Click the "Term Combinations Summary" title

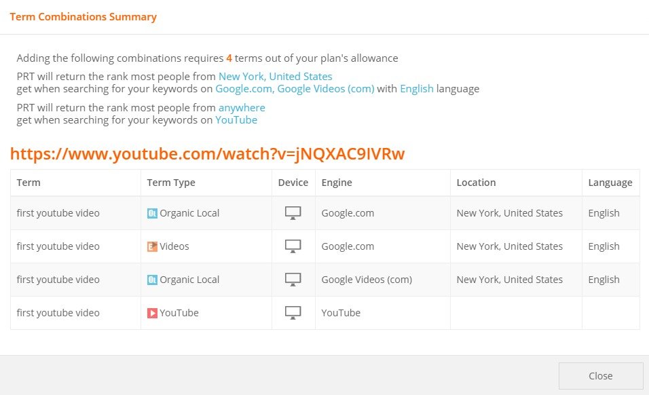[x=84, y=17]
